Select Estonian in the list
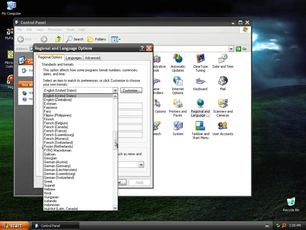This screenshot has height=230, width=306. coord(78,104)
